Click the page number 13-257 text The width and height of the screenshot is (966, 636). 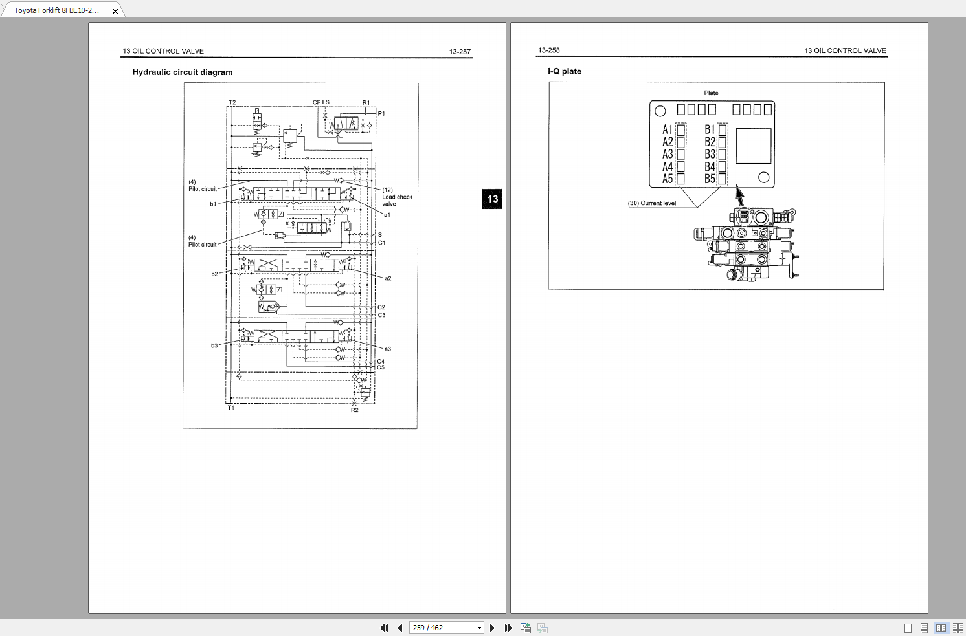[460, 52]
